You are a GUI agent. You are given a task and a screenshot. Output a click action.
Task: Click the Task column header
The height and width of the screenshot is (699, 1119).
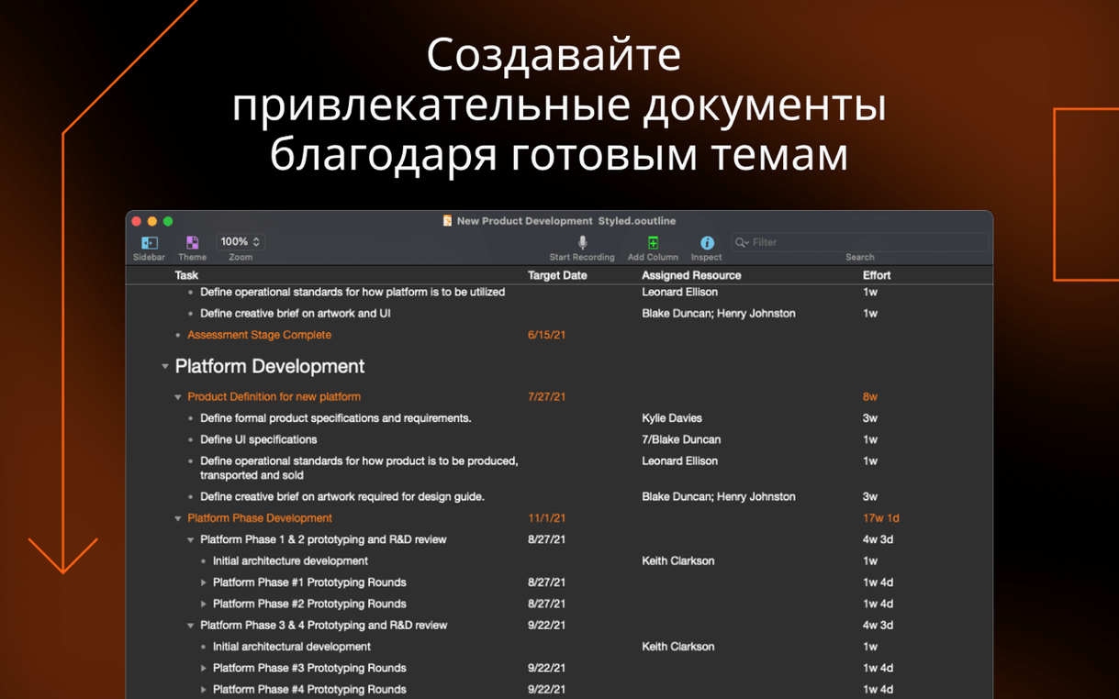[x=186, y=275]
